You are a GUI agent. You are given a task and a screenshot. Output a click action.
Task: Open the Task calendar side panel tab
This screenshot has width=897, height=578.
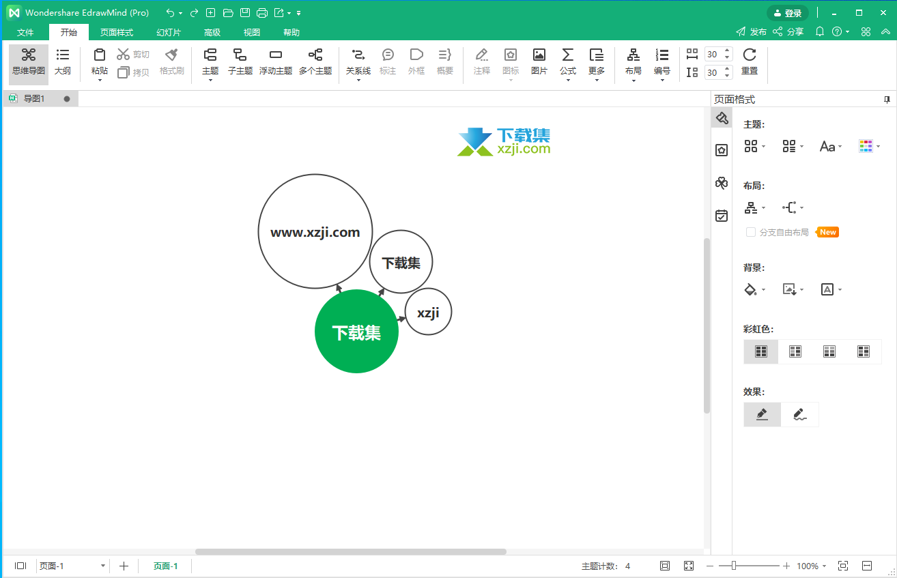[x=722, y=216]
